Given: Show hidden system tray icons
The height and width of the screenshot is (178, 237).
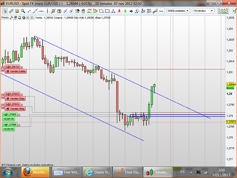Looking at the screenshot, I should click(191, 172).
